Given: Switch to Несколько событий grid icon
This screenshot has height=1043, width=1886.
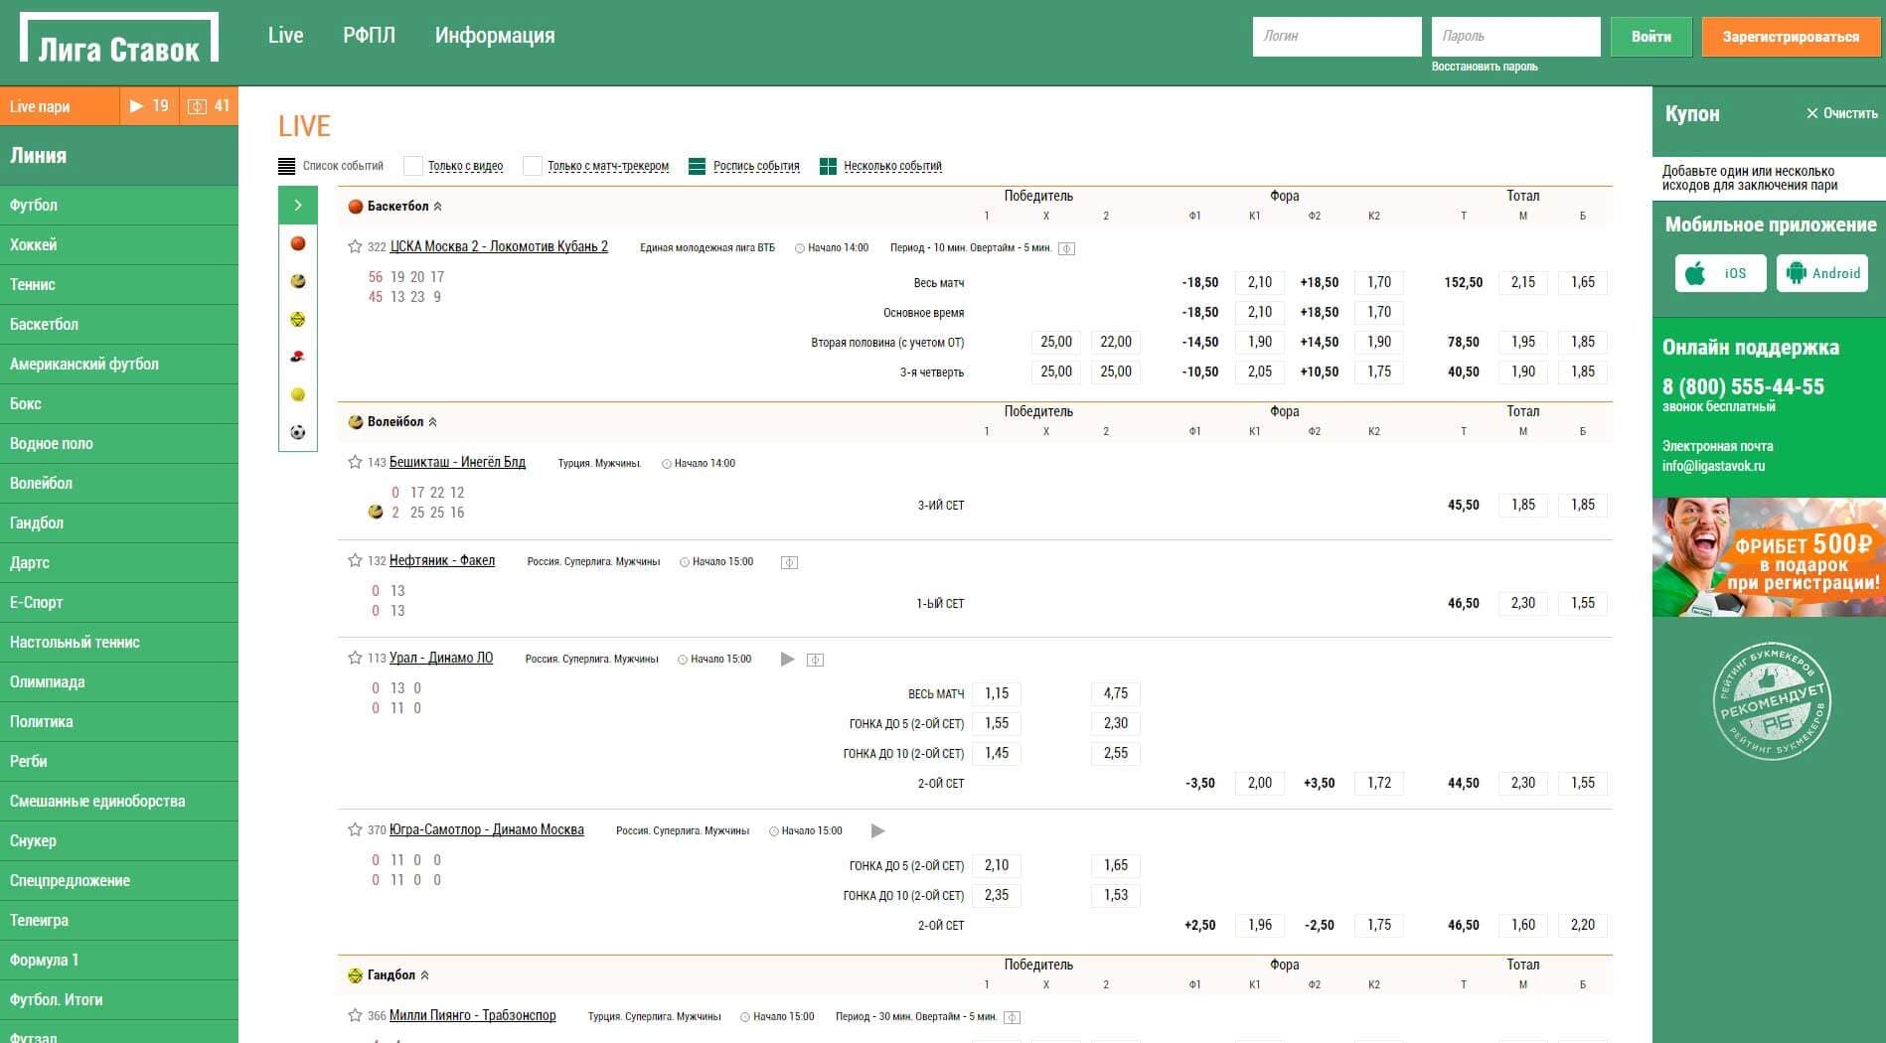Looking at the screenshot, I should tap(828, 166).
